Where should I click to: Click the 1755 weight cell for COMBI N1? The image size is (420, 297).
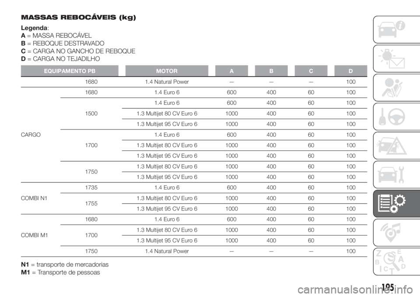(x=91, y=203)
